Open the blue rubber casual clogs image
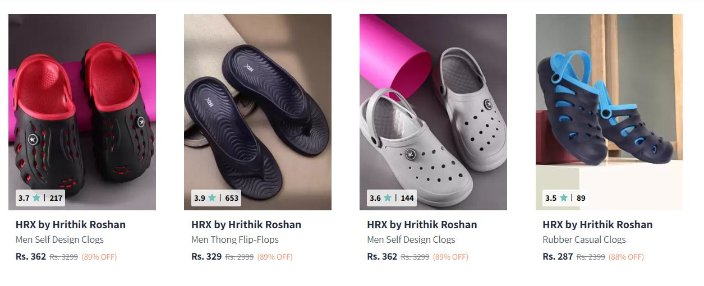704x286 pixels. click(609, 107)
